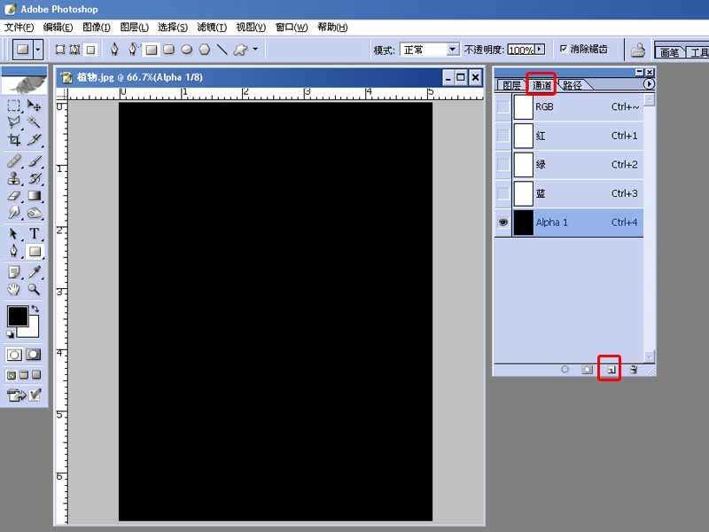
Task: Open Channels panel flyout menu arrow
Action: pos(649,84)
